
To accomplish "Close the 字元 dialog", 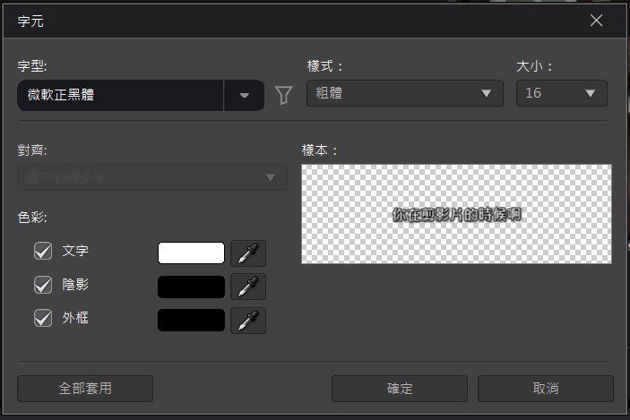I will point(596,21).
